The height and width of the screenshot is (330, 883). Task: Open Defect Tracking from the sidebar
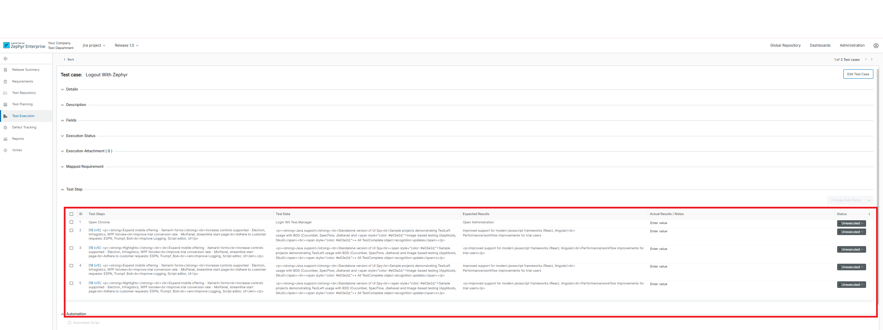(x=24, y=127)
